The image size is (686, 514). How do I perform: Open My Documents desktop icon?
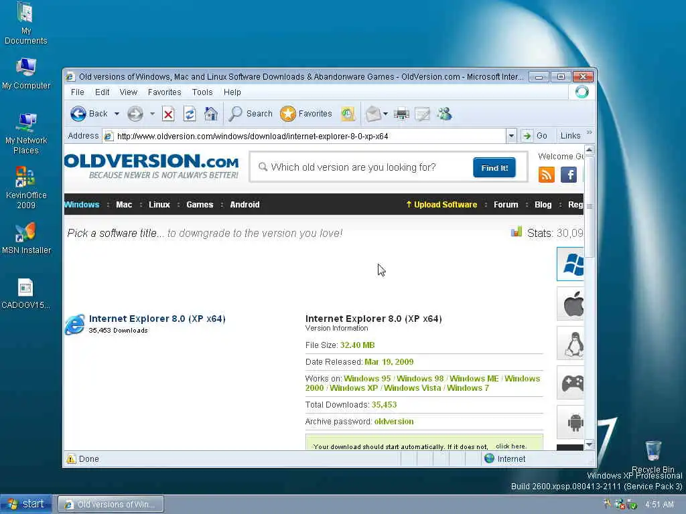[26, 23]
